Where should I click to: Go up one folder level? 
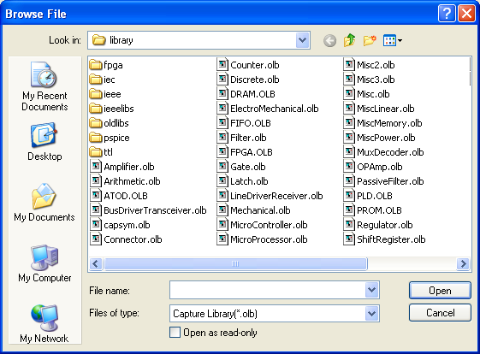point(349,40)
